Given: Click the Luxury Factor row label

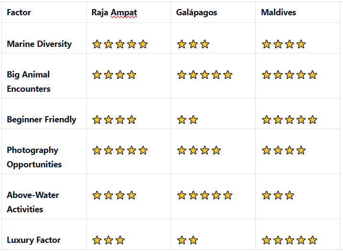Looking at the screenshot, I should [34, 240].
